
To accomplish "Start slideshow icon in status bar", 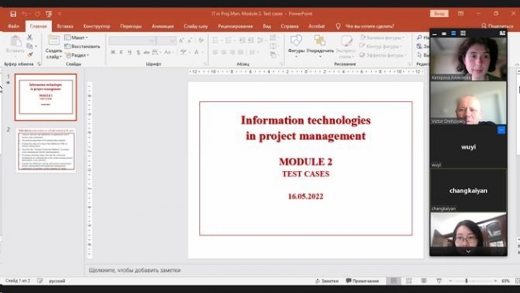I will click(439, 281).
